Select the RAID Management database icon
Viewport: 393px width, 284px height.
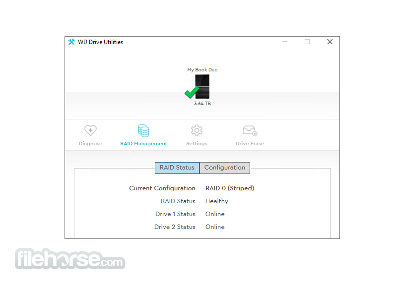(143, 130)
